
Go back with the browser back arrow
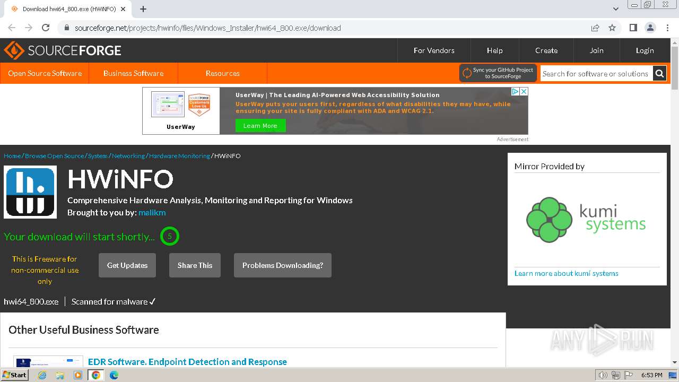click(x=12, y=28)
